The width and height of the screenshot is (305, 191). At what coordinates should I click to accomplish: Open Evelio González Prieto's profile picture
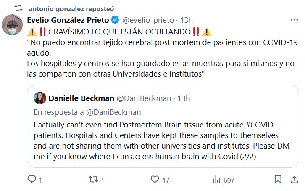12,25
